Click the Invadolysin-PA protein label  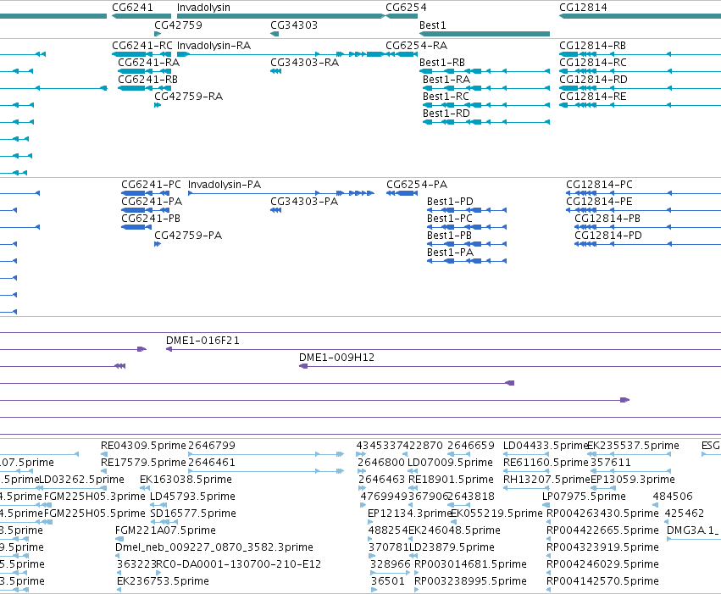coord(225,185)
